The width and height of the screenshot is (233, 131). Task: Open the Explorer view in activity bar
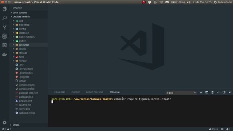4,9
